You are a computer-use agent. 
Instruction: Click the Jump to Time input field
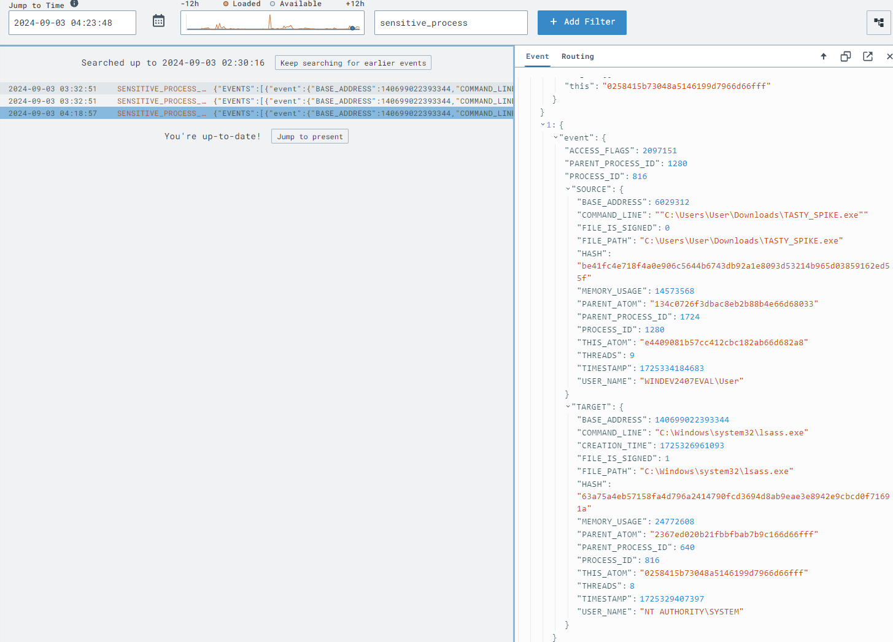[72, 23]
